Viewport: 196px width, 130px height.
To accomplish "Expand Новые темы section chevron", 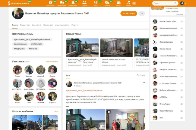I will click(x=82, y=34).
